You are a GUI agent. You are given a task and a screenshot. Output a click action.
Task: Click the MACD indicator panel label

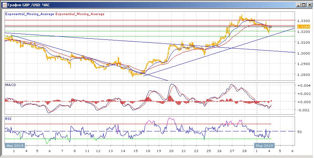[10, 85]
